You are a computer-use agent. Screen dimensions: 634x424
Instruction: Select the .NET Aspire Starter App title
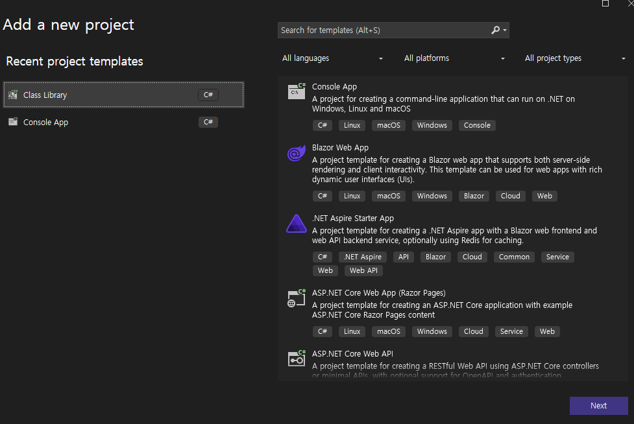tap(353, 218)
